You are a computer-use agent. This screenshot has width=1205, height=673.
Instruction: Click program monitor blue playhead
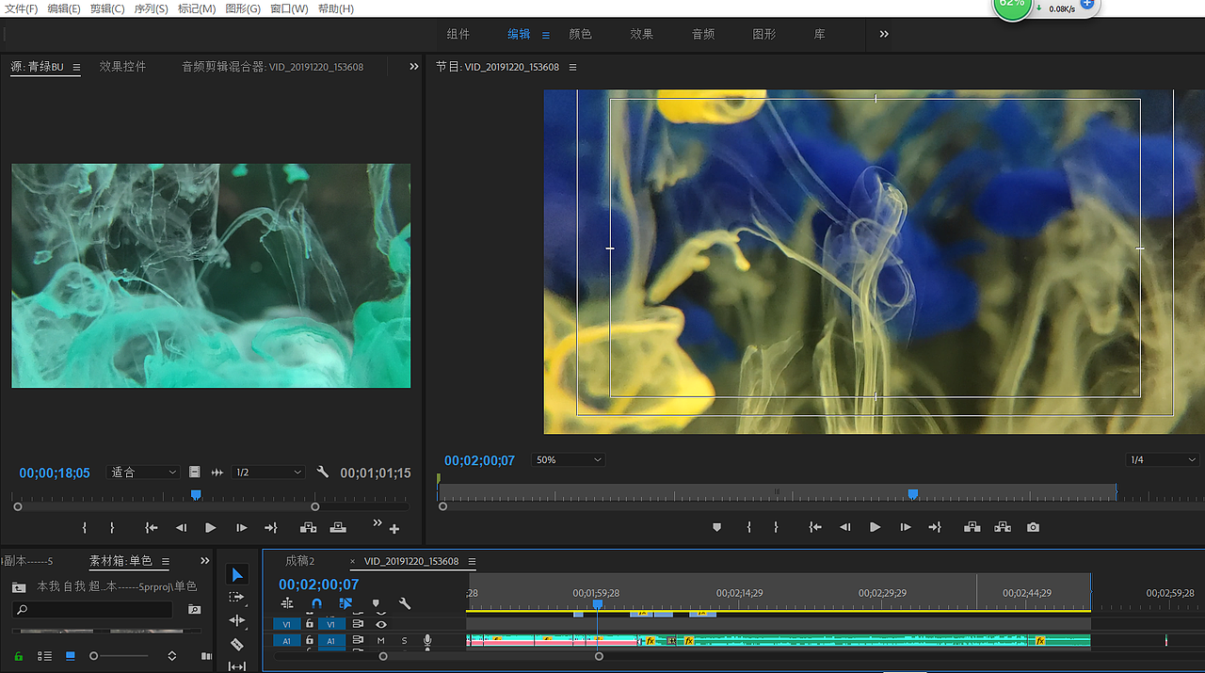click(912, 493)
